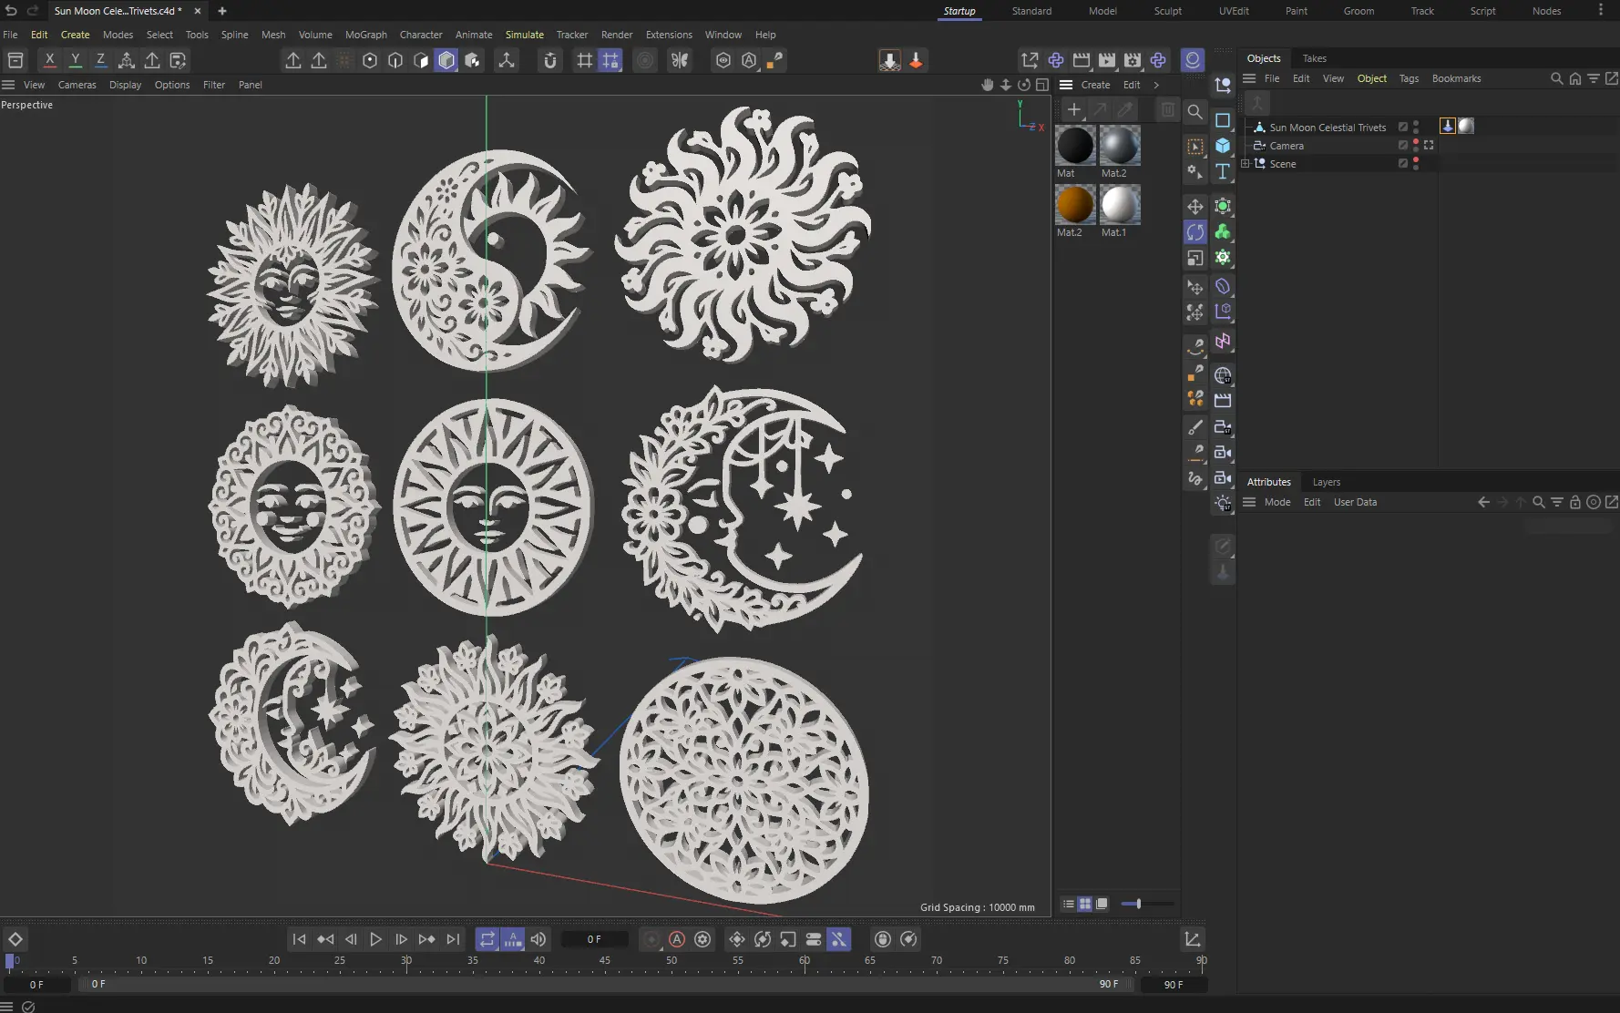Click the Rectangle spline icon
The width and height of the screenshot is (1620, 1013).
pos(1223,120)
